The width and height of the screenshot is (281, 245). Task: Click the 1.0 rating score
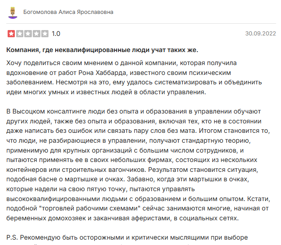pyautogui.click(x=56, y=34)
